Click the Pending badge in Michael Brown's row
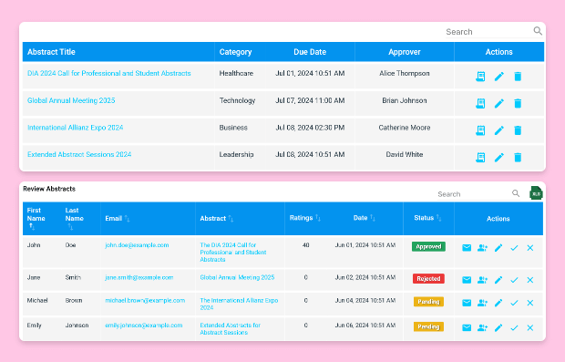The image size is (565, 362). pyautogui.click(x=428, y=302)
